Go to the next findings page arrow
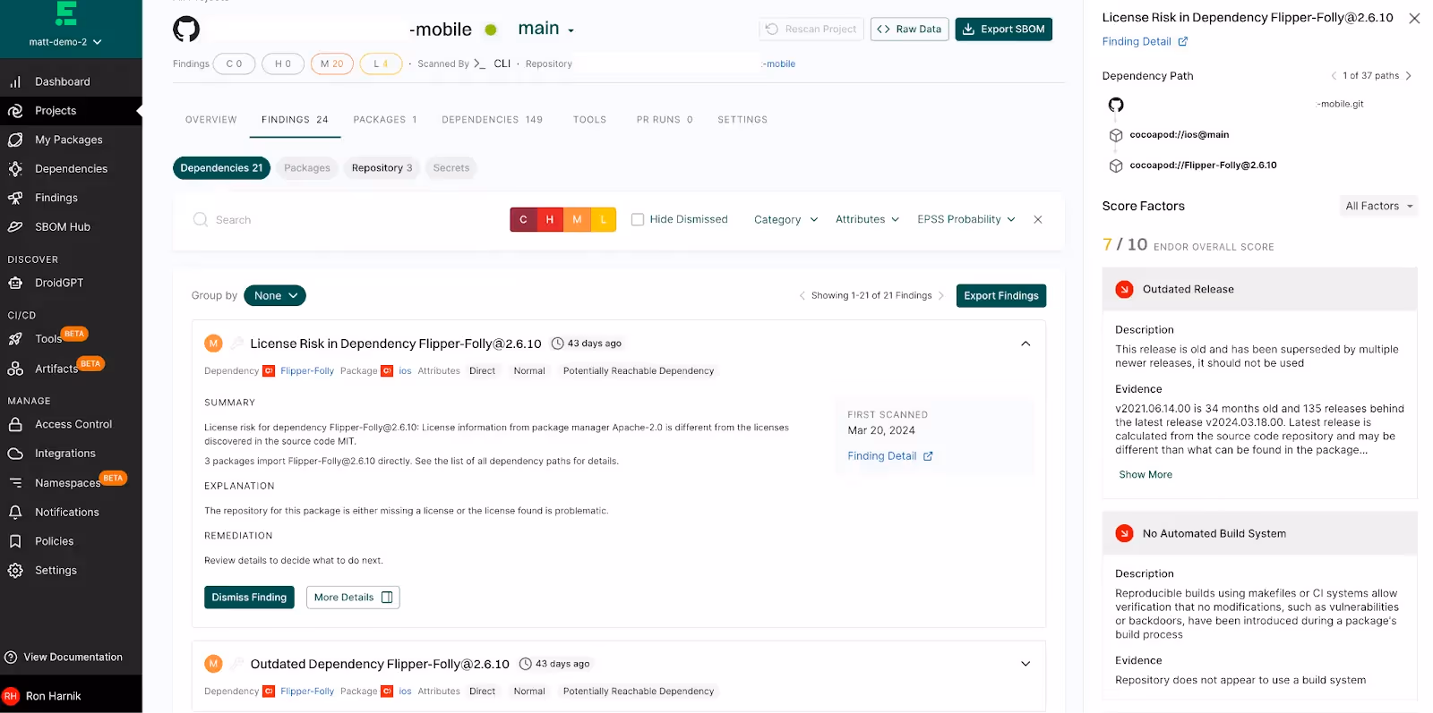The height and width of the screenshot is (713, 1433). click(x=940, y=295)
